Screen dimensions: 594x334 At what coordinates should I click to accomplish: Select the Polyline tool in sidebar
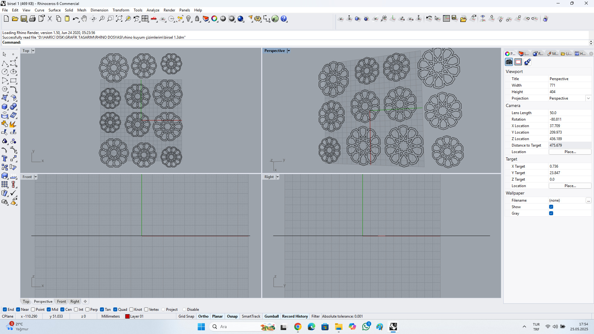pos(5,63)
